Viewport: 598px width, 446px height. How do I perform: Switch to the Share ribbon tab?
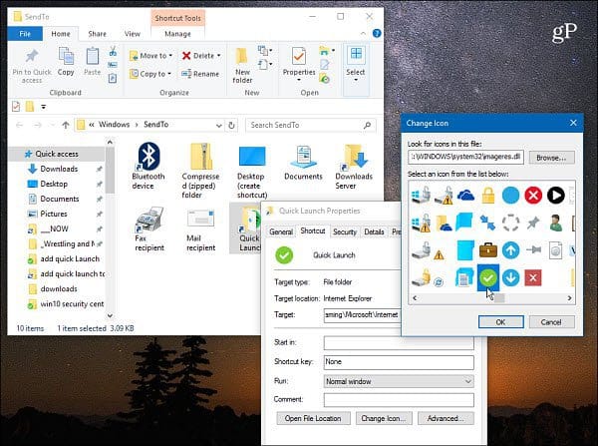pyautogui.click(x=98, y=34)
